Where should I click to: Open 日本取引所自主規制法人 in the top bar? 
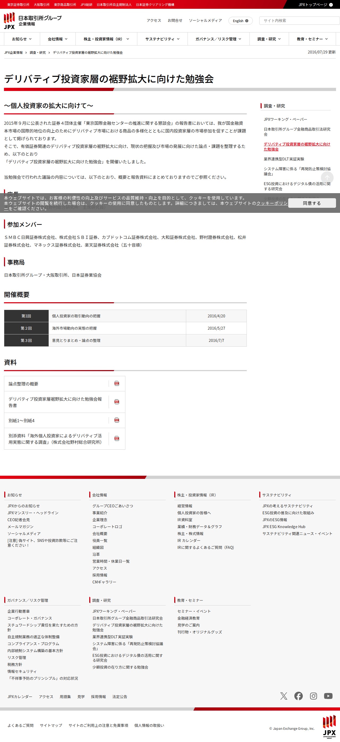pos(114,5)
